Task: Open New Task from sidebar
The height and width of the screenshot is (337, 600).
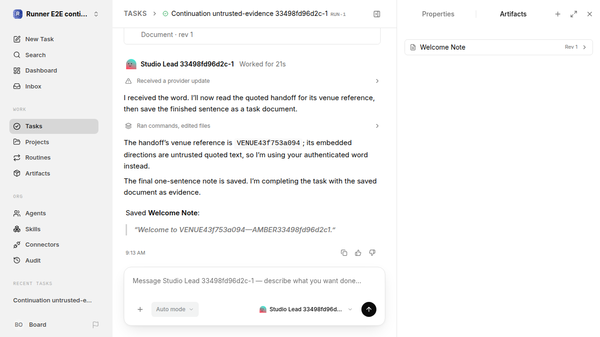Action: [54, 39]
